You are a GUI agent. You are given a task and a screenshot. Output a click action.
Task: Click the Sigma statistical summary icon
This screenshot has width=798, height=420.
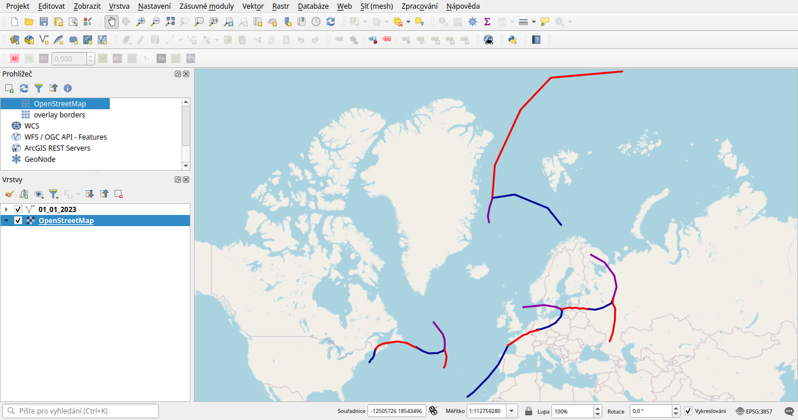pos(487,22)
